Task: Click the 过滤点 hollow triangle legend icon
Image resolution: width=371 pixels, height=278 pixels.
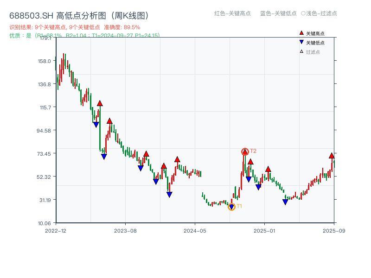Action: pyautogui.click(x=301, y=51)
